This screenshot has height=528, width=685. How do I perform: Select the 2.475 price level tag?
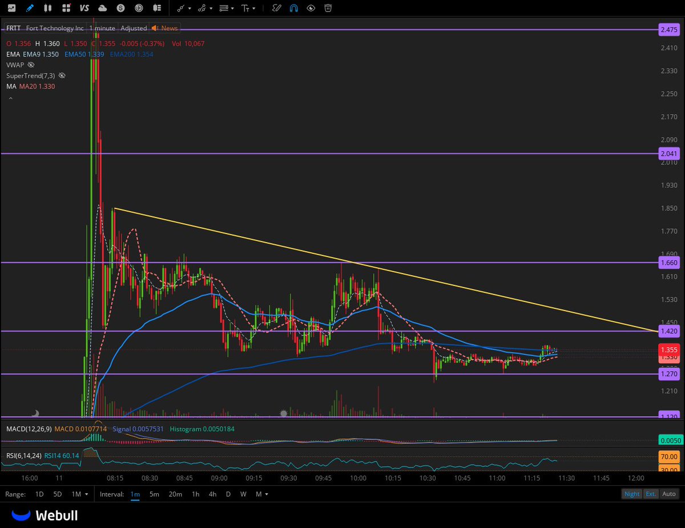[x=668, y=30]
